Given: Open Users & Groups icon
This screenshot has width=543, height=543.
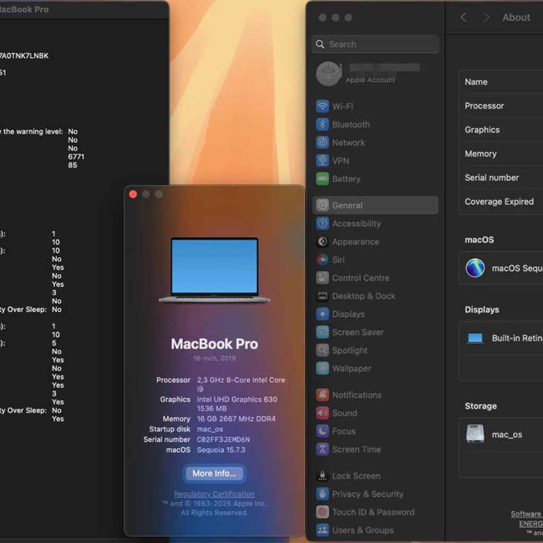Looking at the screenshot, I should click(x=322, y=530).
